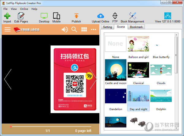Choose the Dolphin scene thumbnail
The height and width of the screenshot is (136, 184).
[161, 96]
